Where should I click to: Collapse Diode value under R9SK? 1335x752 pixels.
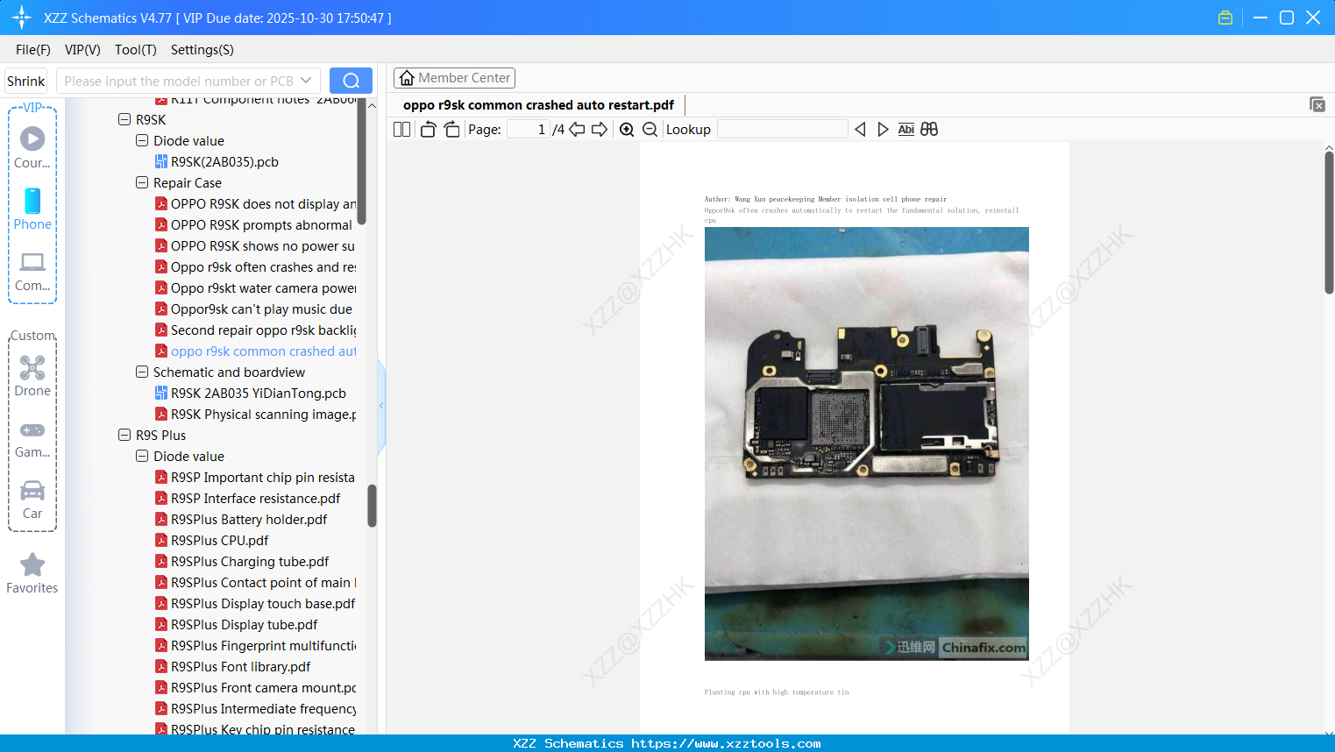[142, 140]
